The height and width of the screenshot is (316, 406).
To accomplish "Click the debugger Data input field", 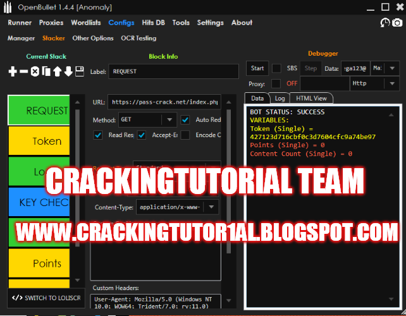I will coord(355,68).
